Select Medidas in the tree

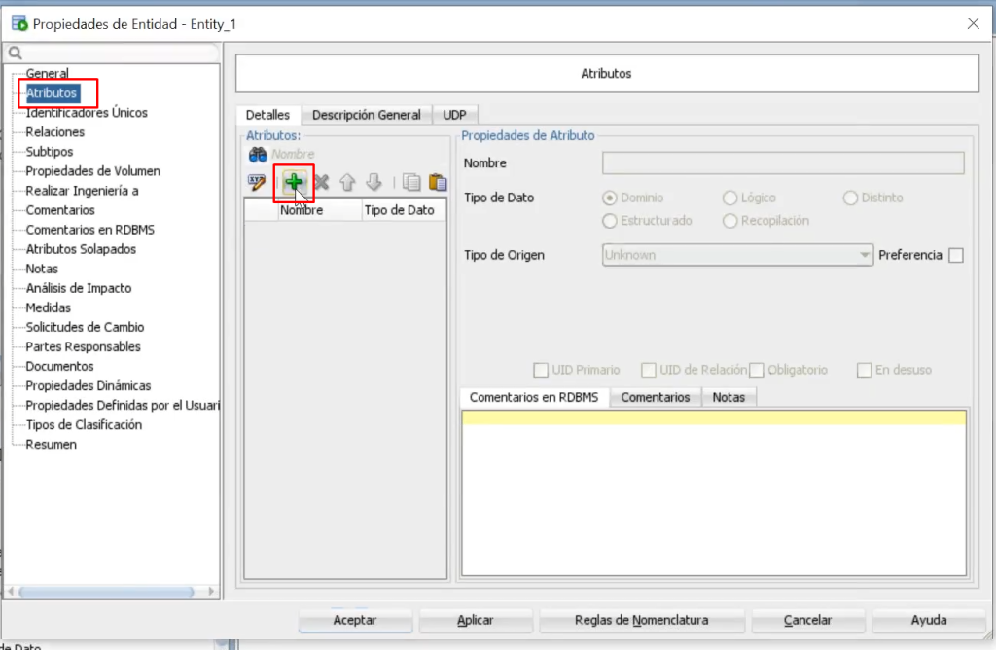(48, 308)
